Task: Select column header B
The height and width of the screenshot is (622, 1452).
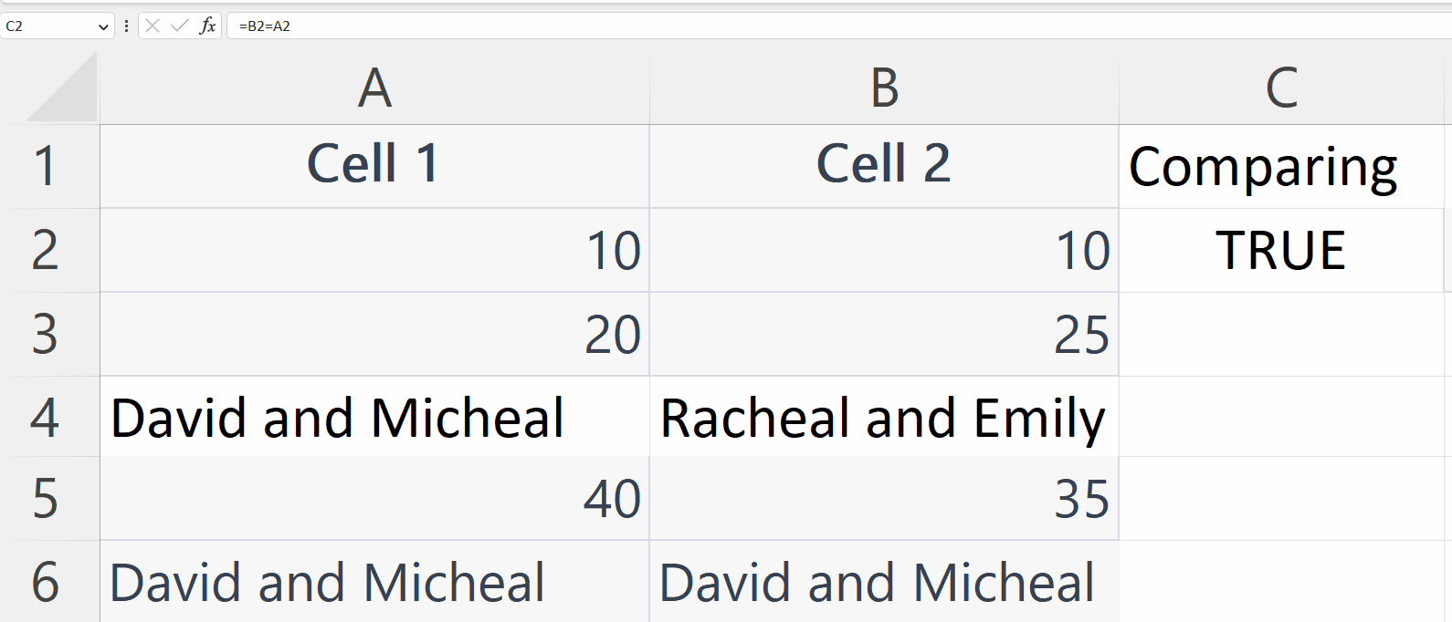Action: click(882, 88)
